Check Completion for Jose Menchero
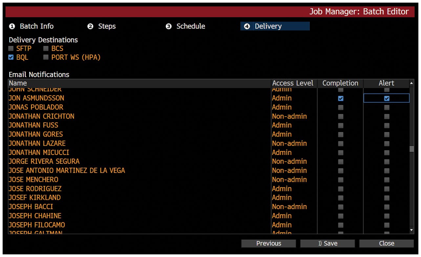The height and width of the screenshot is (257, 421). pos(341,180)
